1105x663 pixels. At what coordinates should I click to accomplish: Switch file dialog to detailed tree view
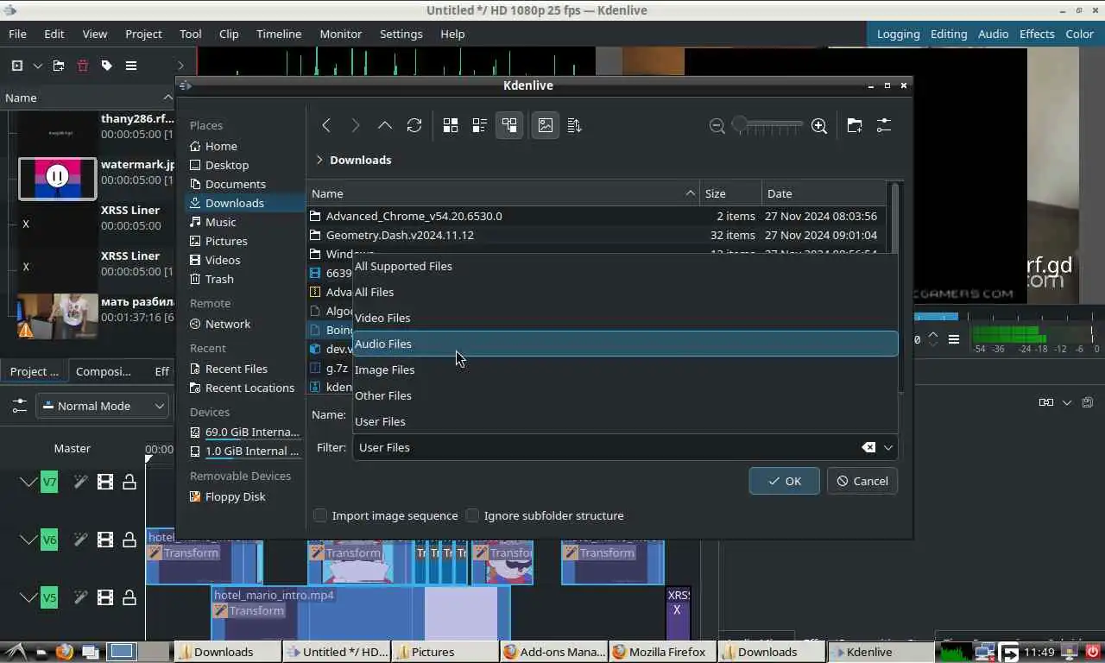pos(509,125)
